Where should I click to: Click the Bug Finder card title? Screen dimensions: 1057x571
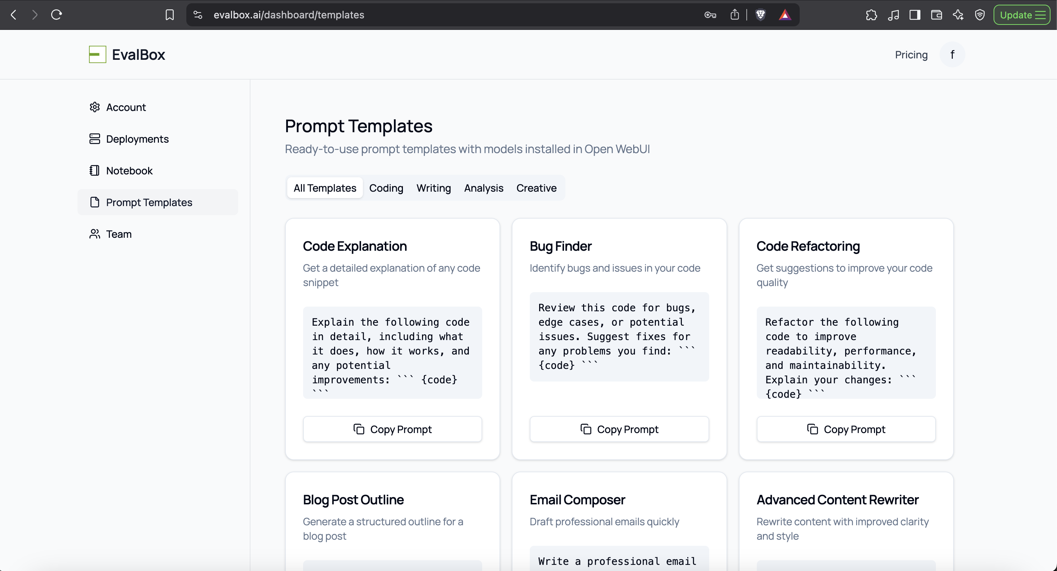[560, 246]
